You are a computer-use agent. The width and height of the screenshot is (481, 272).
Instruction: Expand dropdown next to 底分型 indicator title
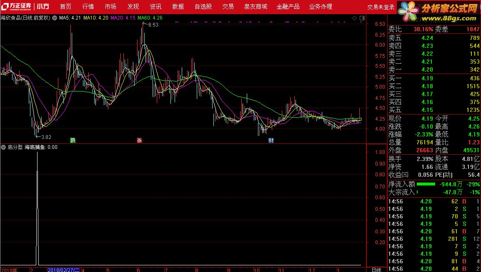pyautogui.click(x=3, y=147)
